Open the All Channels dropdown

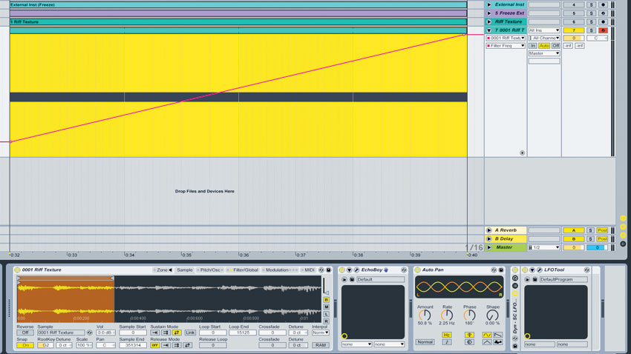pyautogui.click(x=544, y=38)
